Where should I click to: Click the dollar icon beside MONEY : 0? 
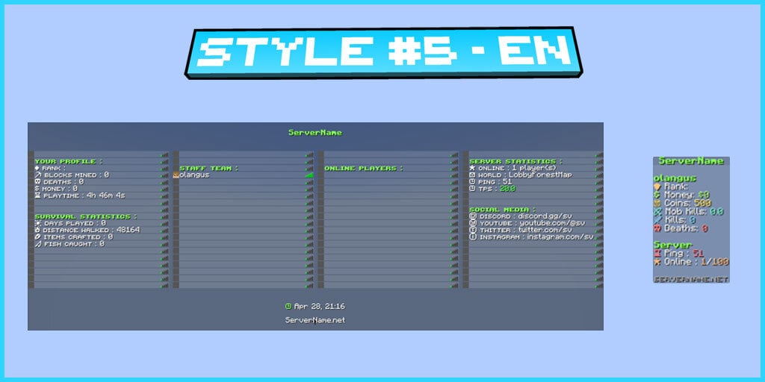coord(37,189)
